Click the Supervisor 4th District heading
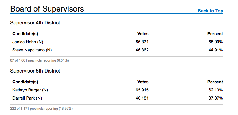The height and width of the screenshot is (115, 238). point(35,23)
